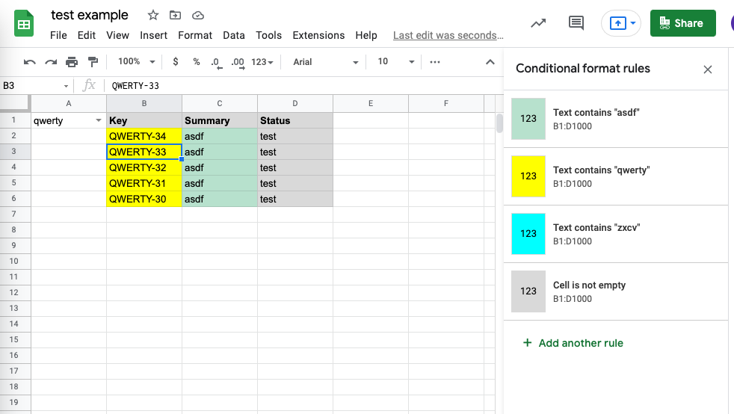Viewport: 734px width, 414px height.
Task: Select the Key header cell
Action: (x=144, y=121)
